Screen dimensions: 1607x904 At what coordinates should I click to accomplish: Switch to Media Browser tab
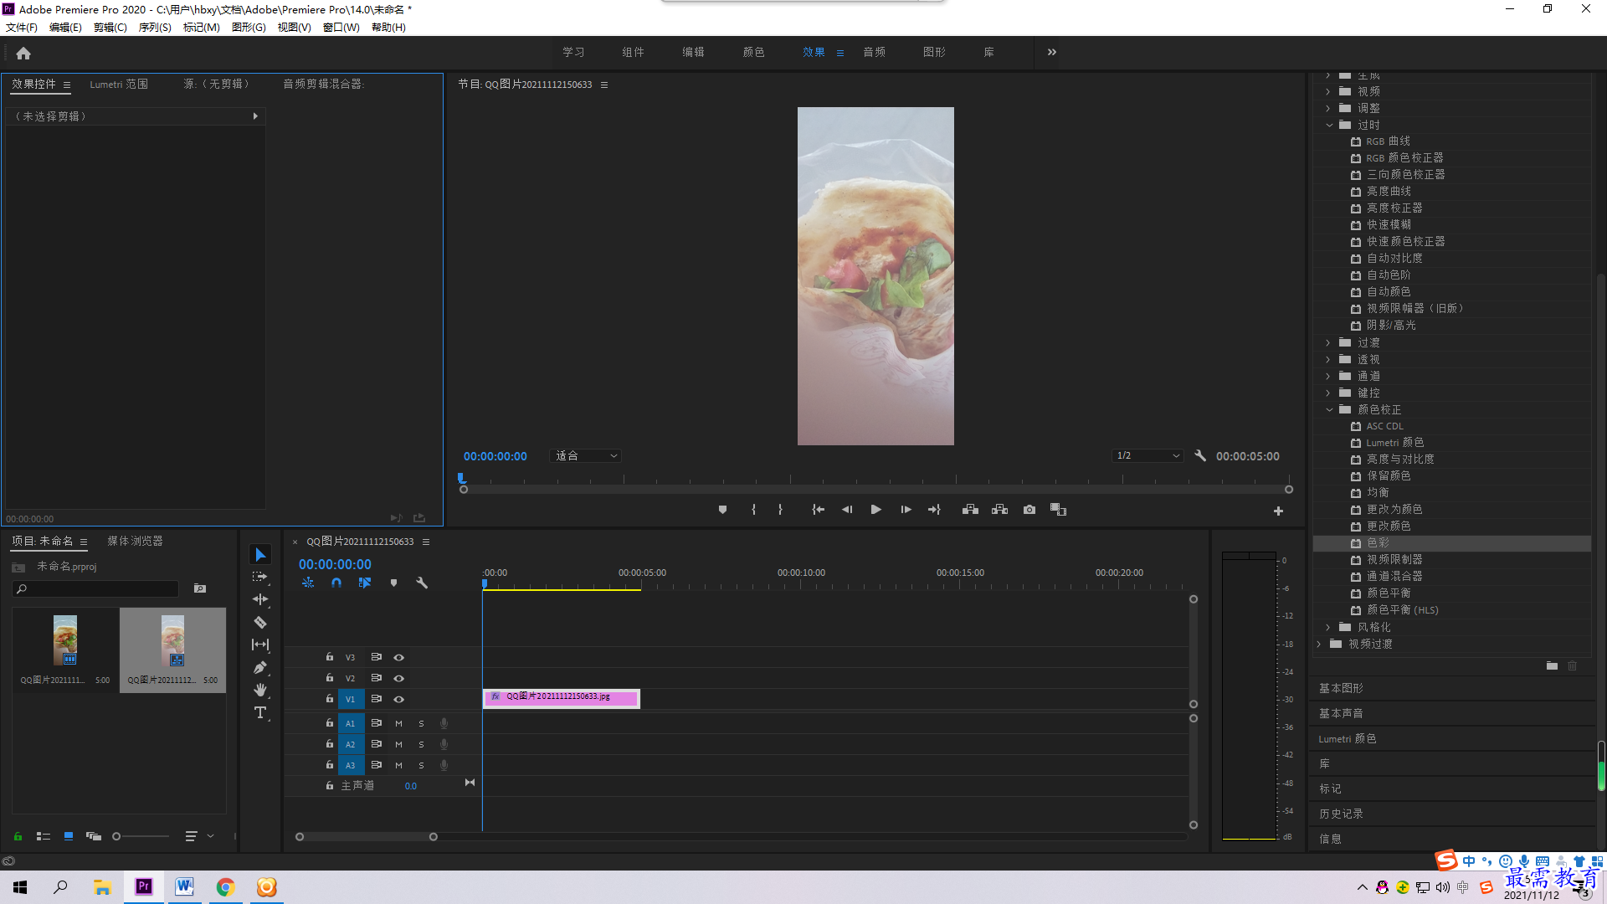coord(135,541)
